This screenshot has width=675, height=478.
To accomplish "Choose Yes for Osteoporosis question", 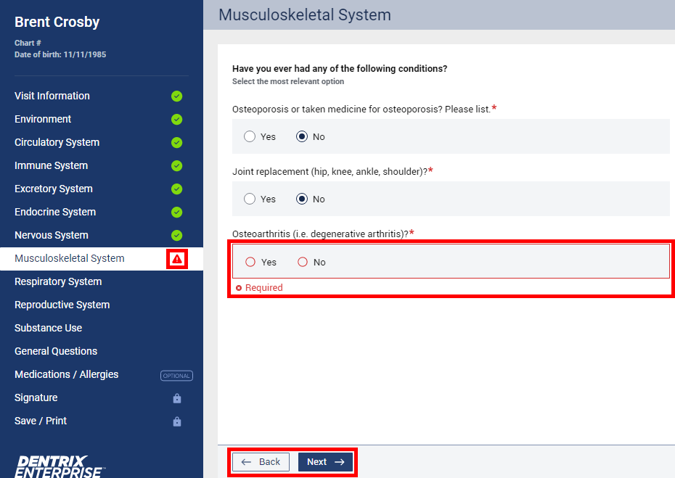I will (250, 136).
